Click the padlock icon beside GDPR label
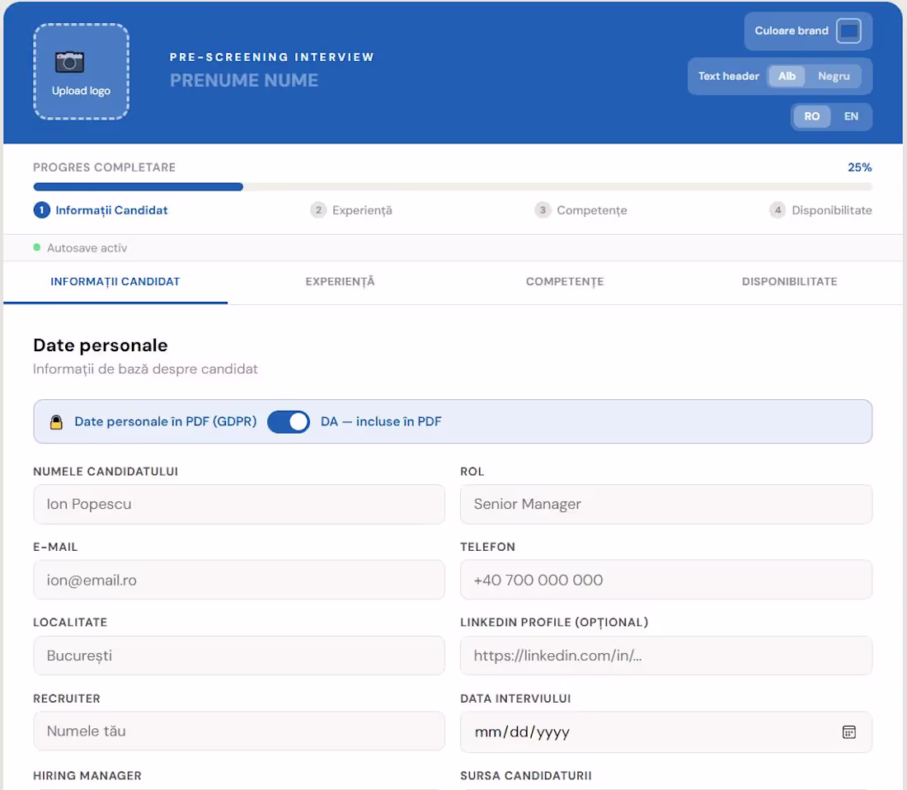 (56, 421)
